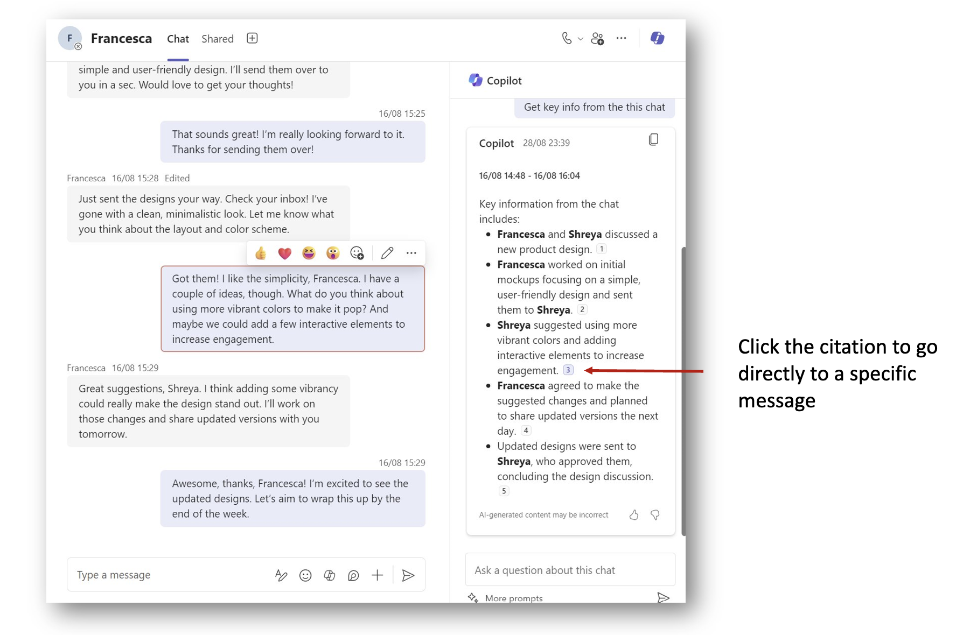
Task: Open the Loop components icon in compose box
Action: pyautogui.click(x=353, y=575)
